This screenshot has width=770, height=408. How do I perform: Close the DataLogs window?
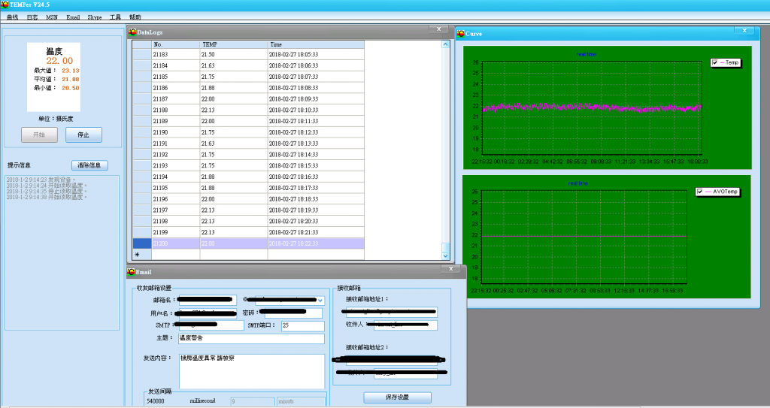click(x=438, y=29)
